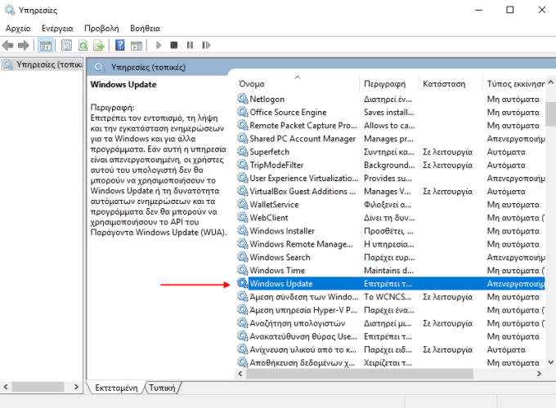Image resolution: width=556 pixels, height=408 pixels.
Task: Click the gear icon beside WalletService
Action: click(x=243, y=204)
